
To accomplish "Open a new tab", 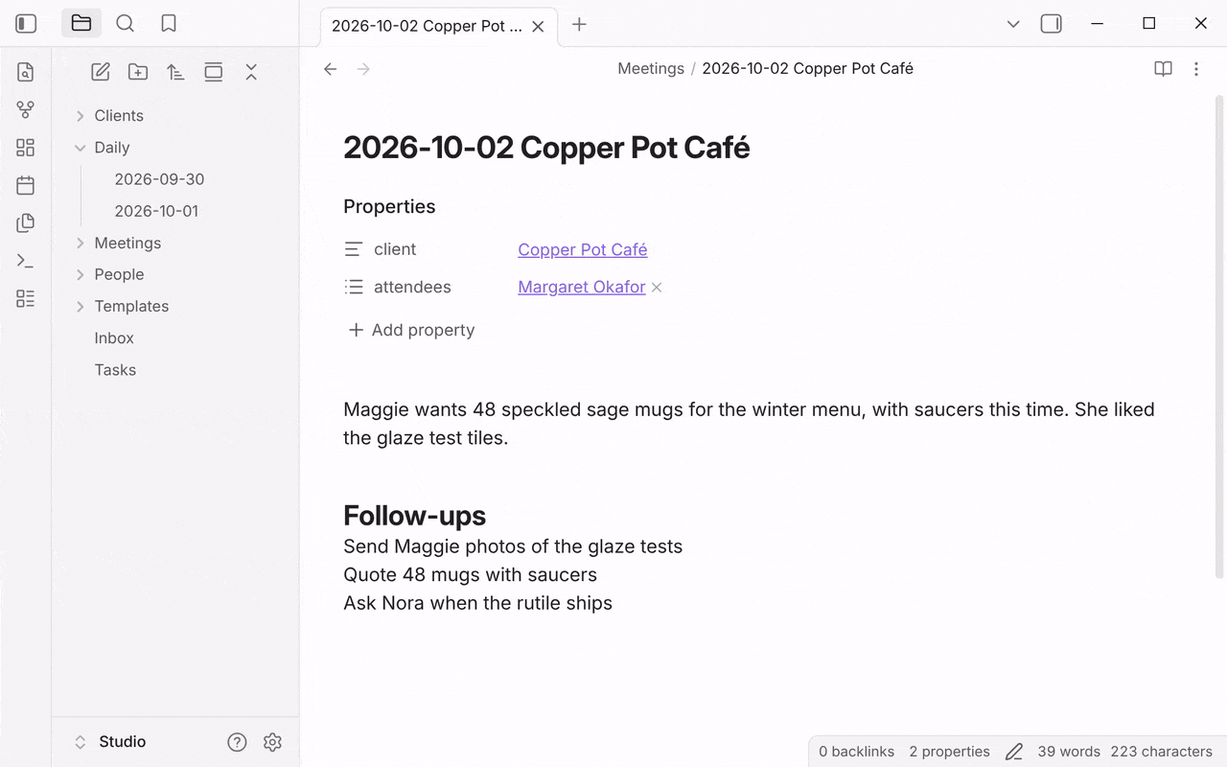I will (579, 25).
